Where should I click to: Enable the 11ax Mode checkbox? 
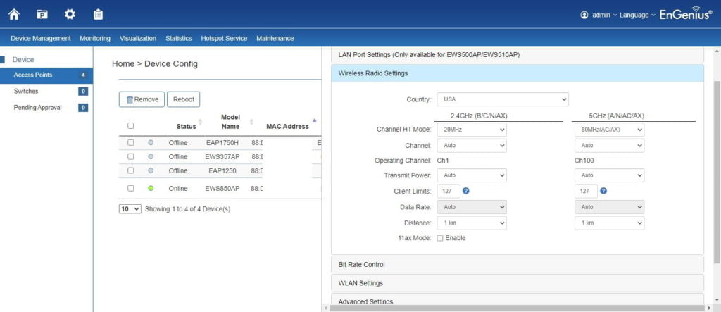pos(440,238)
